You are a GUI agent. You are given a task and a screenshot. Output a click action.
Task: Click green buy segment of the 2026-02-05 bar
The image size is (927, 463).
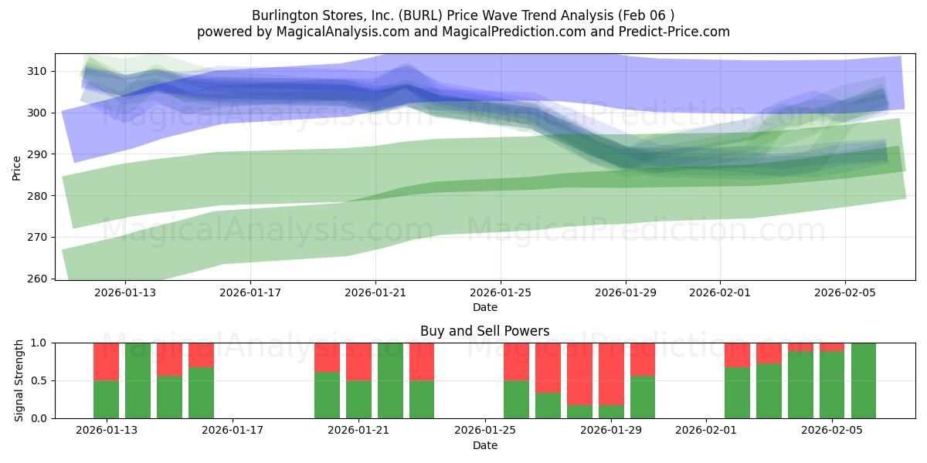832,385
